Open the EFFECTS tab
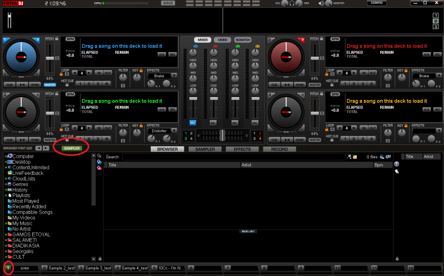This screenshot has width=444, height=276. coord(242,149)
